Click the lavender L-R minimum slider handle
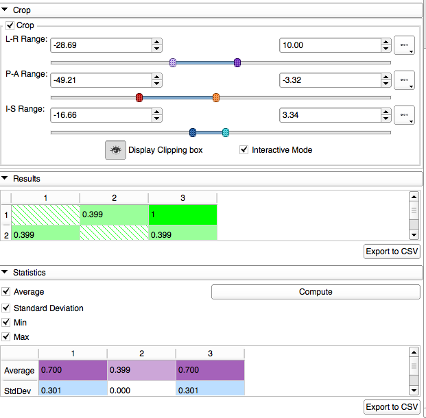426x418 pixels. pos(173,62)
